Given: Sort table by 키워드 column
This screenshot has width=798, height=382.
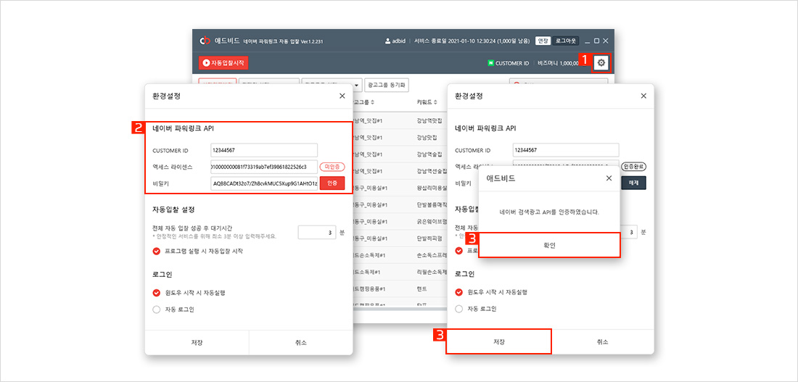Looking at the screenshot, I should [427, 102].
